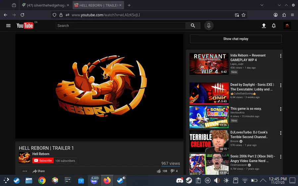The width and height of the screenshot is (298, 186).
Task: Open the Wi-Fi network tray icon
Action: pos(245,180)
